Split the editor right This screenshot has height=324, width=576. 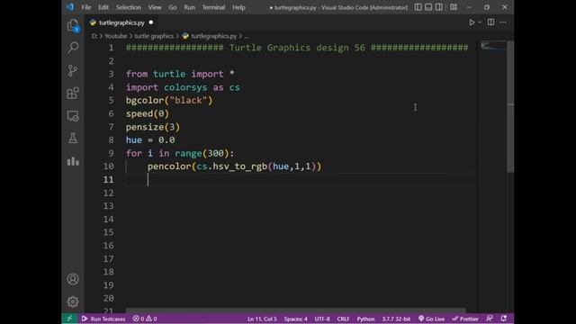(490, 22)
